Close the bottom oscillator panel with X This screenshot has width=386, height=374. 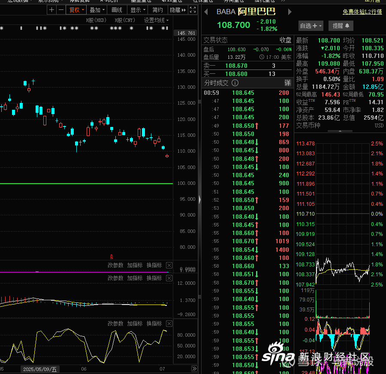click(x=169, y=323)
